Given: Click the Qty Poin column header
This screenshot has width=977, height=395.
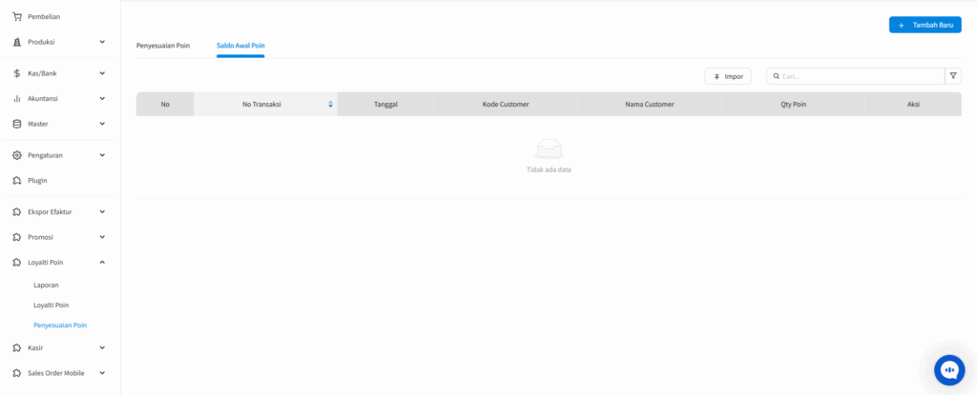Looking at the screenshot, I should click(794, 105).
